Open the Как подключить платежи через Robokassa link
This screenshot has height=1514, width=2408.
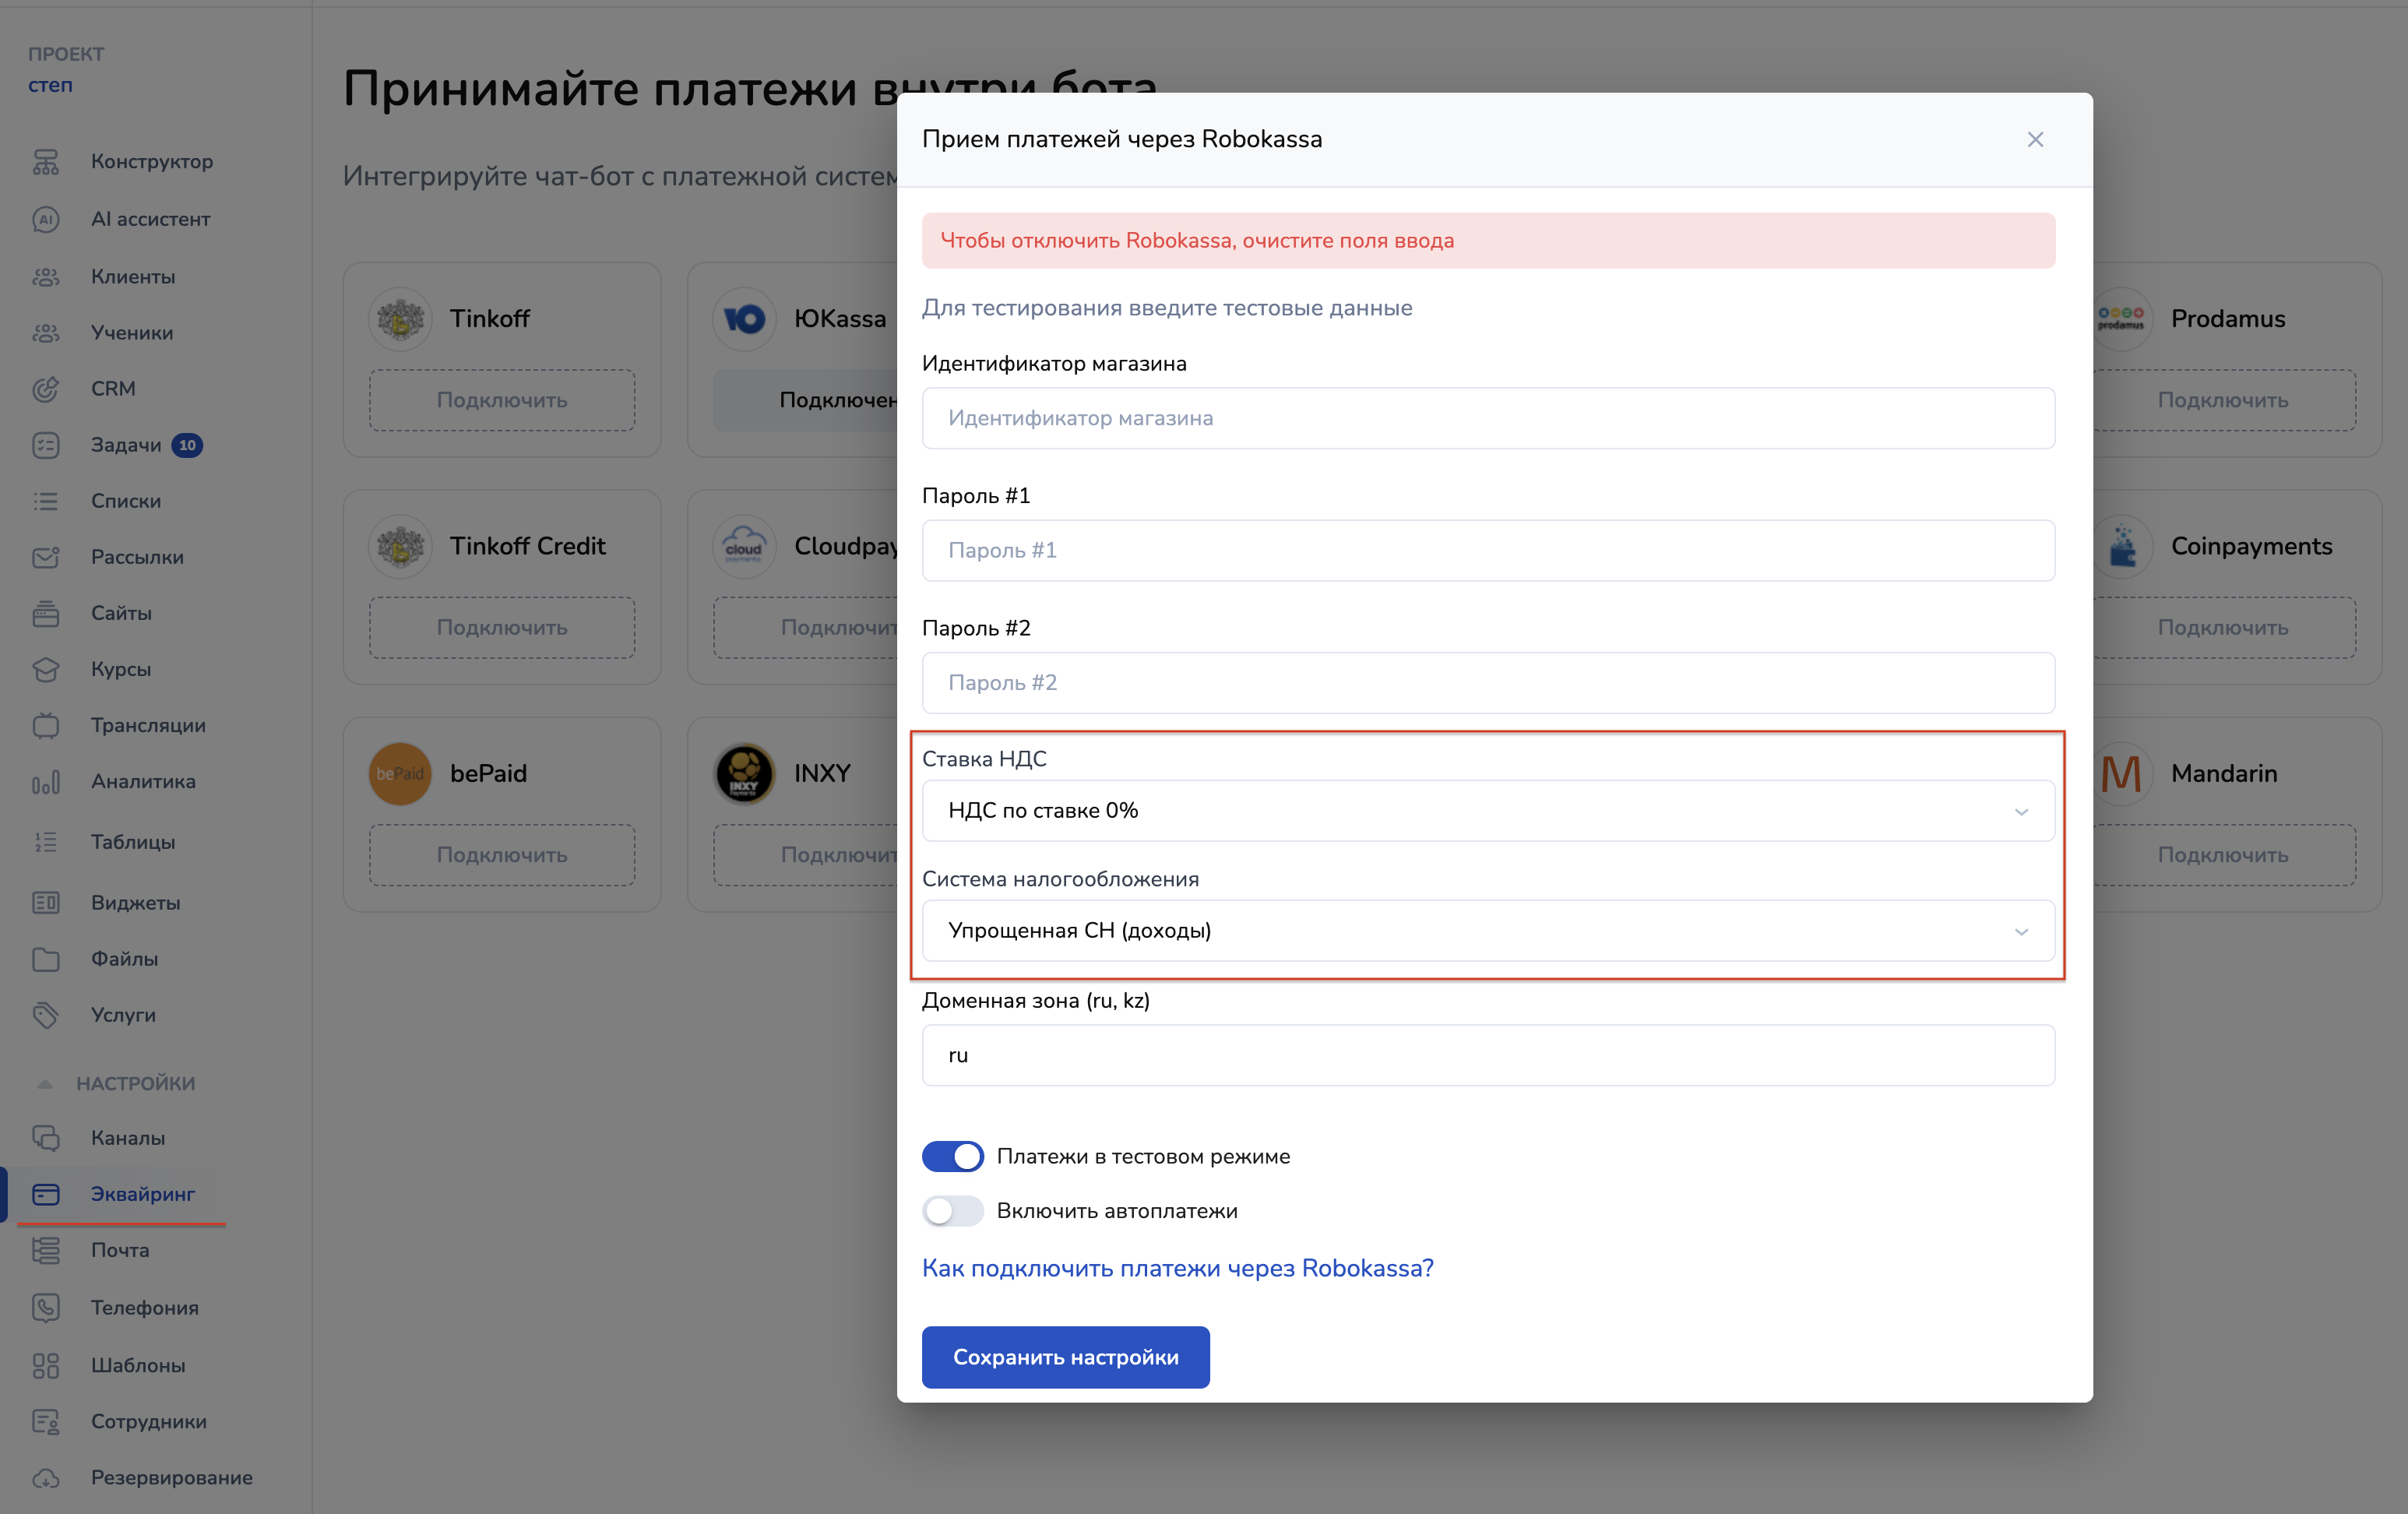[1177, 1268]
